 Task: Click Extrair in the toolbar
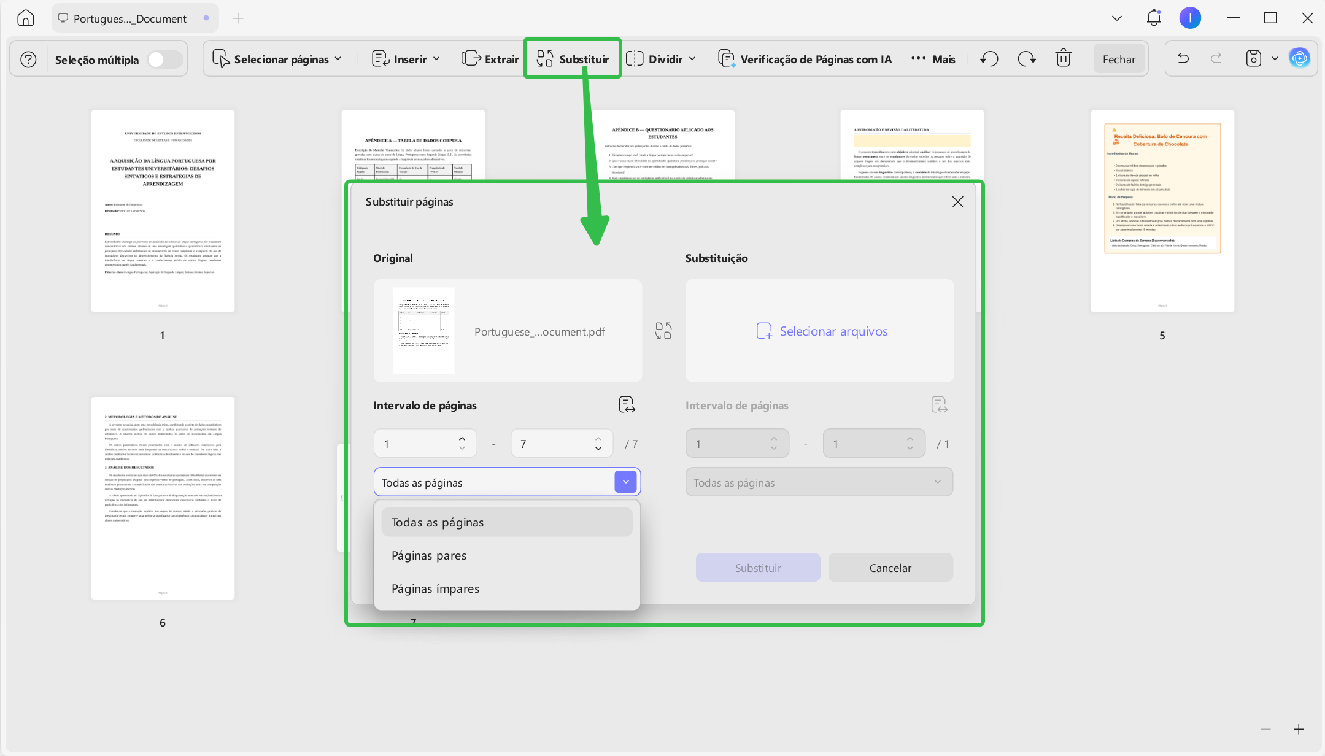pos(490,59)
